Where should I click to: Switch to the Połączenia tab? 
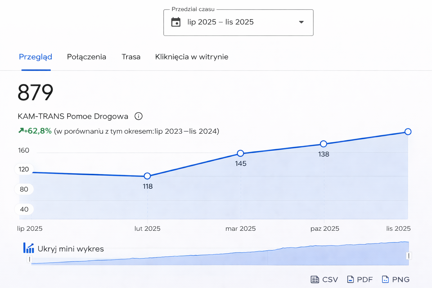pyautogui.click(x=86, y=57)
